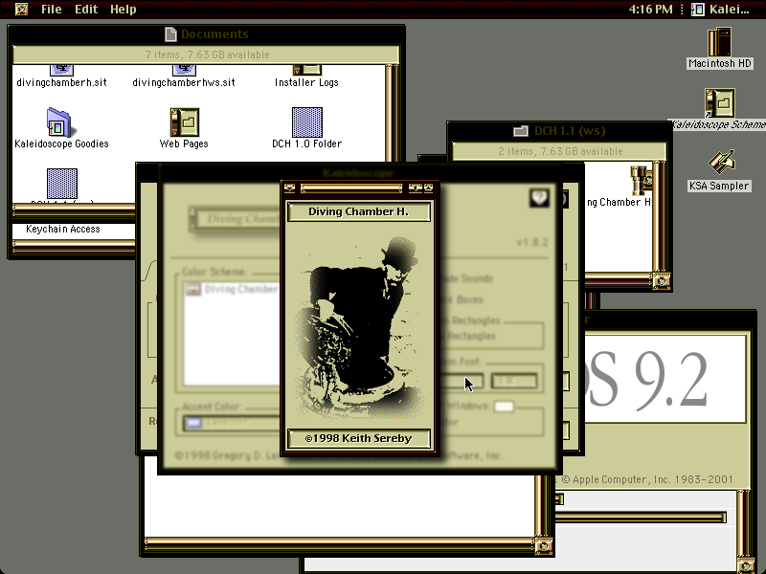Open the Apple menu icon
This screenshot has width=766, height=574.
click(x=21, y=10)
